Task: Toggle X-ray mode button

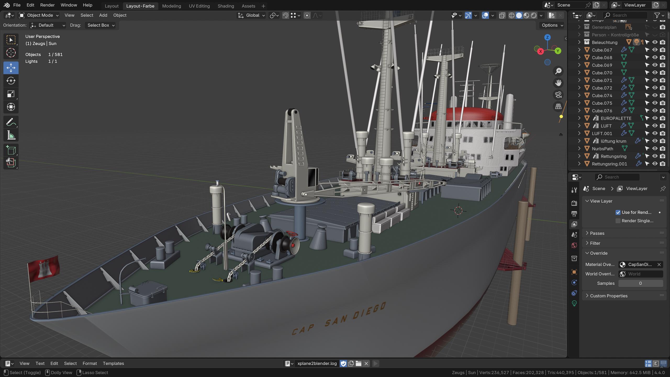Action: pos(502,15)
